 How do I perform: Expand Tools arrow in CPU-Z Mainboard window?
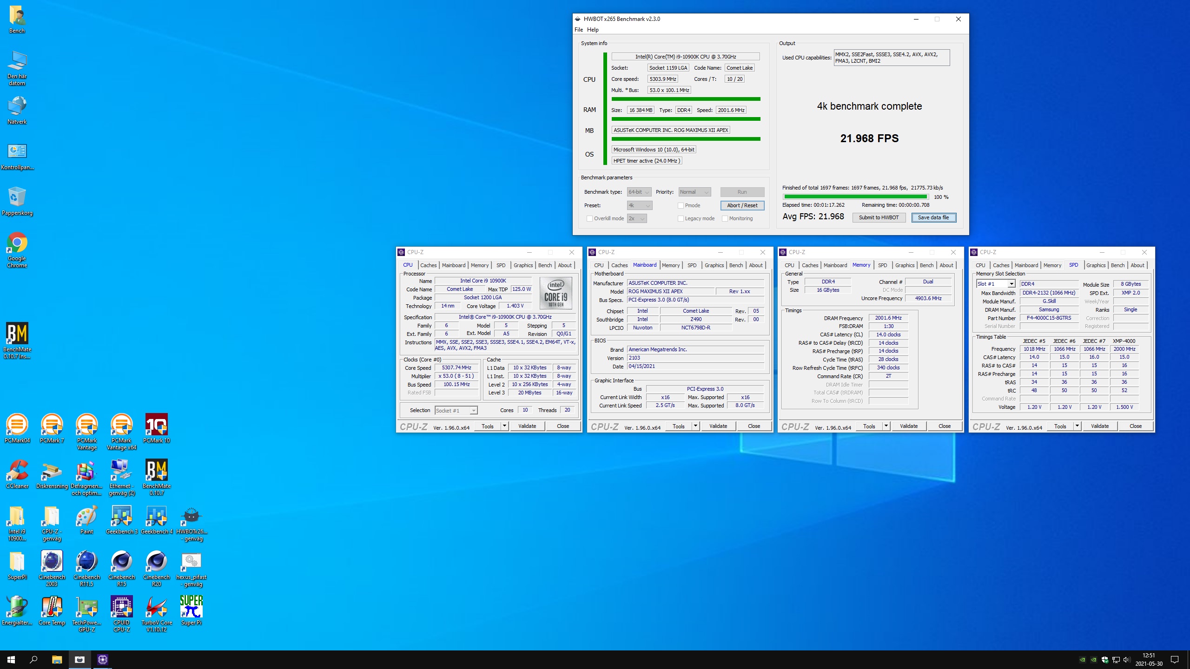click(x=696, y=426)
